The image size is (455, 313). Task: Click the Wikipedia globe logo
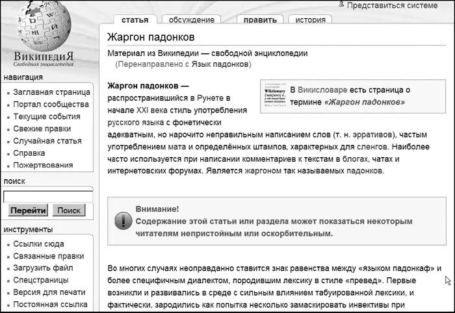point(44,26)
